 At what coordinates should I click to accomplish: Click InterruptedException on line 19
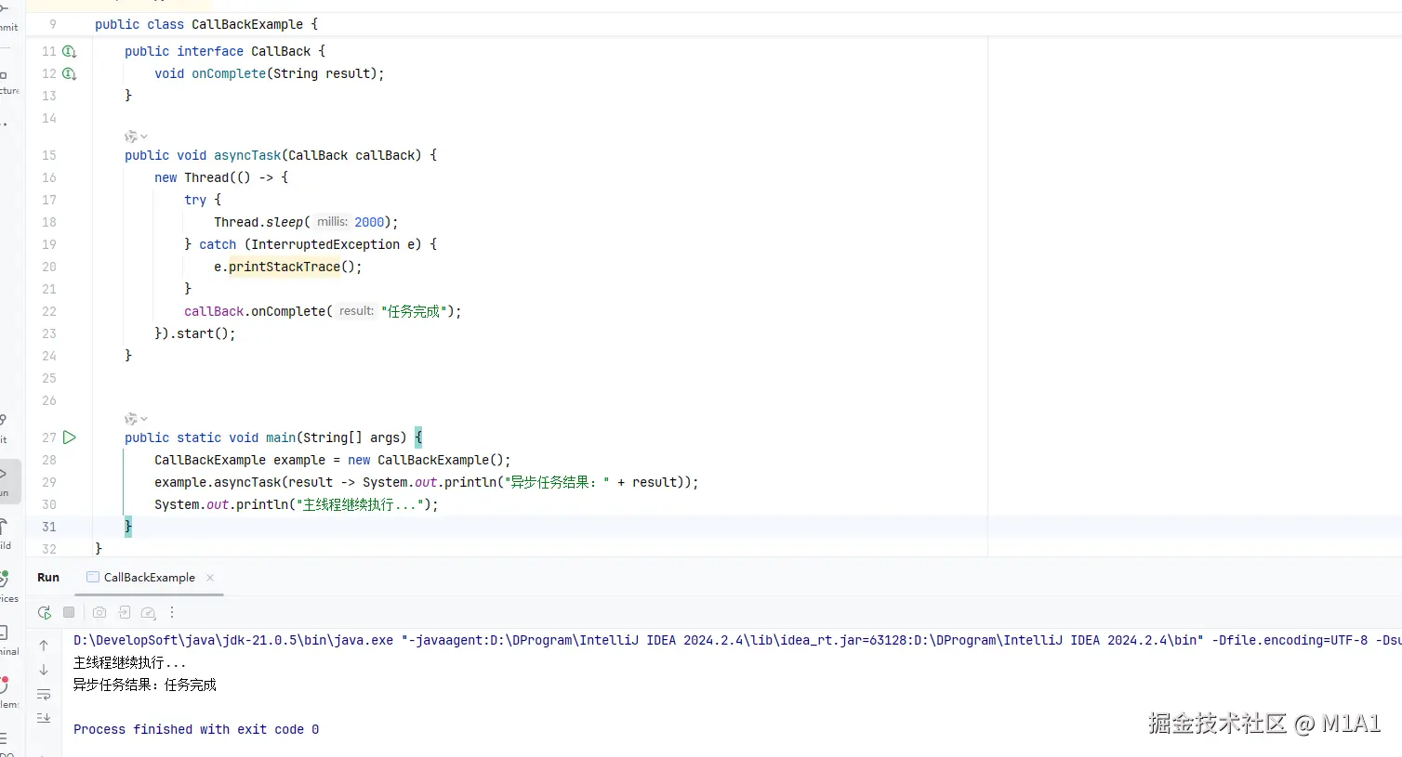tap(325, 244)
